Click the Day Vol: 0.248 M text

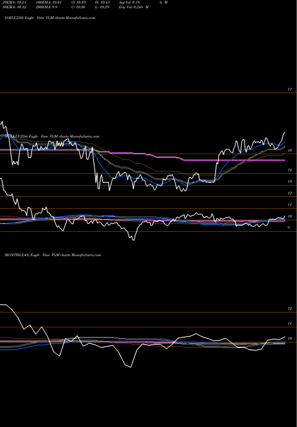(x=134, y=7)
